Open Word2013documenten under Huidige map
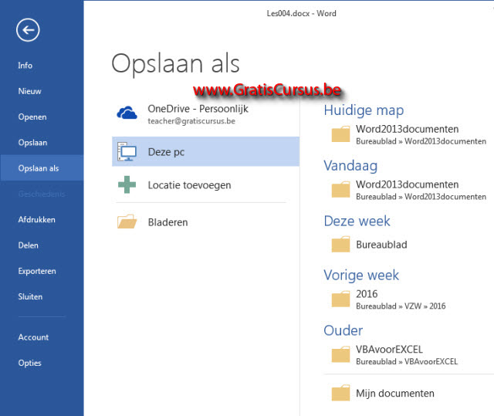Screen dimensions: 494x416 407,129
